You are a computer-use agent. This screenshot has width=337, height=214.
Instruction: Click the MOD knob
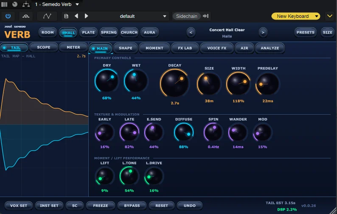[x=262, y=132]
